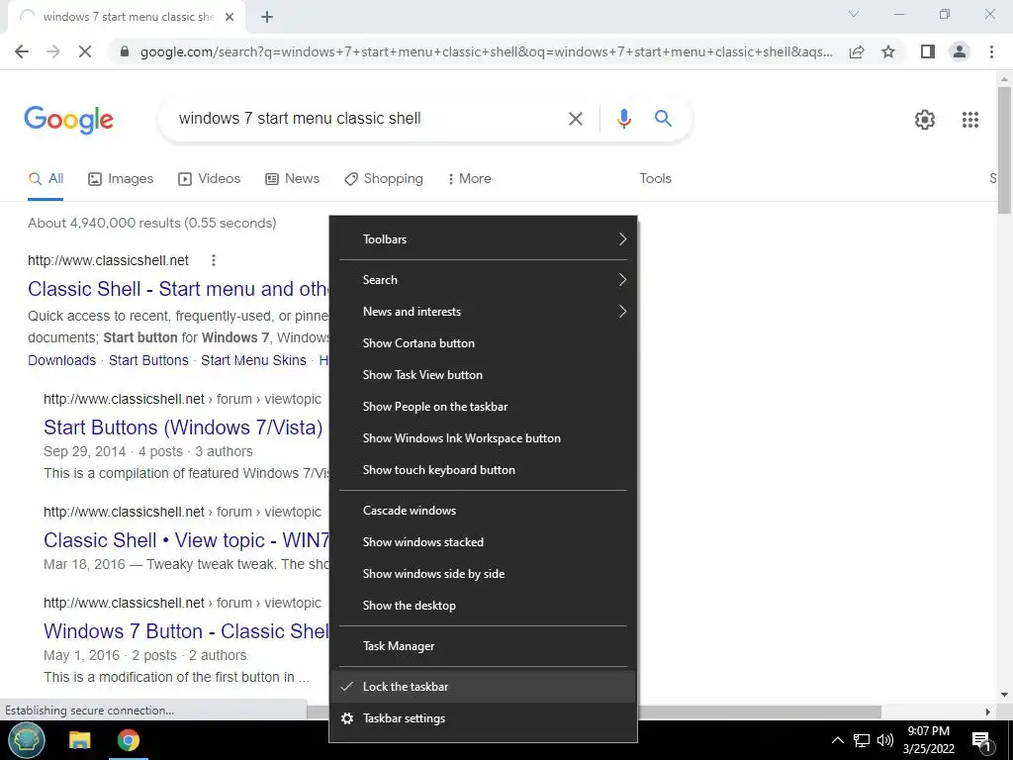Clear the Google search box
The width and height of the screenshot is (1013, 760).
point(575,119)
